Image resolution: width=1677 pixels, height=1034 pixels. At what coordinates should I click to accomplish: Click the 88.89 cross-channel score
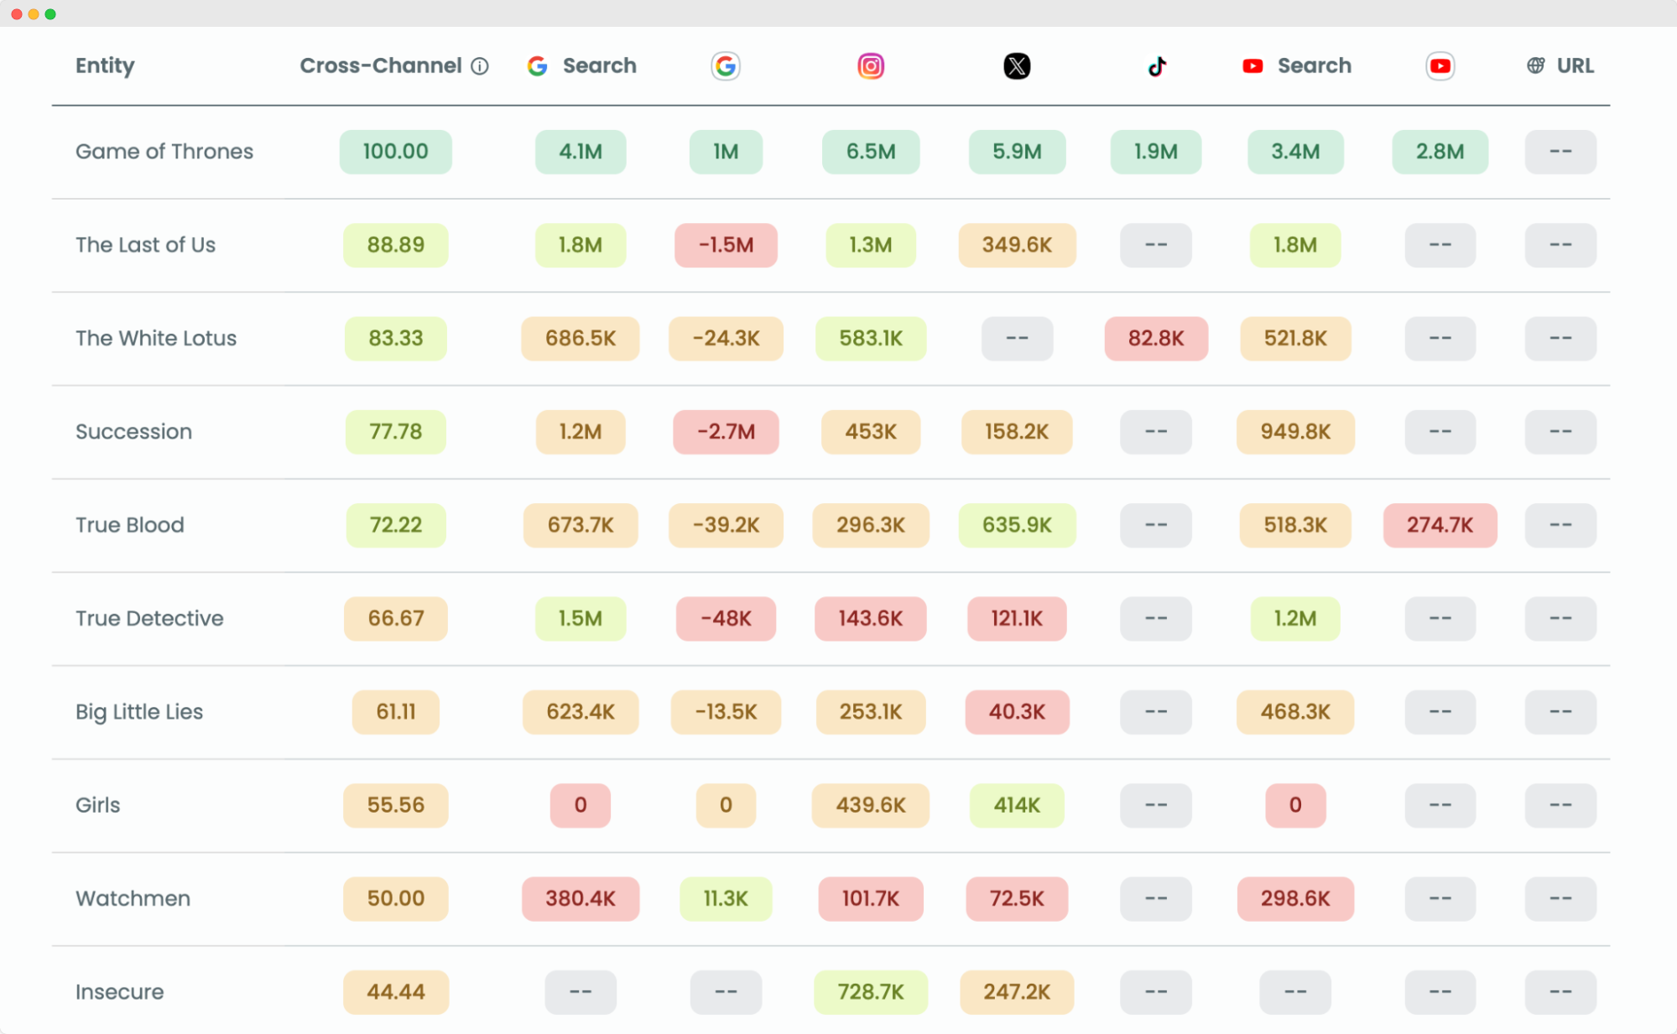pos(396,245)
